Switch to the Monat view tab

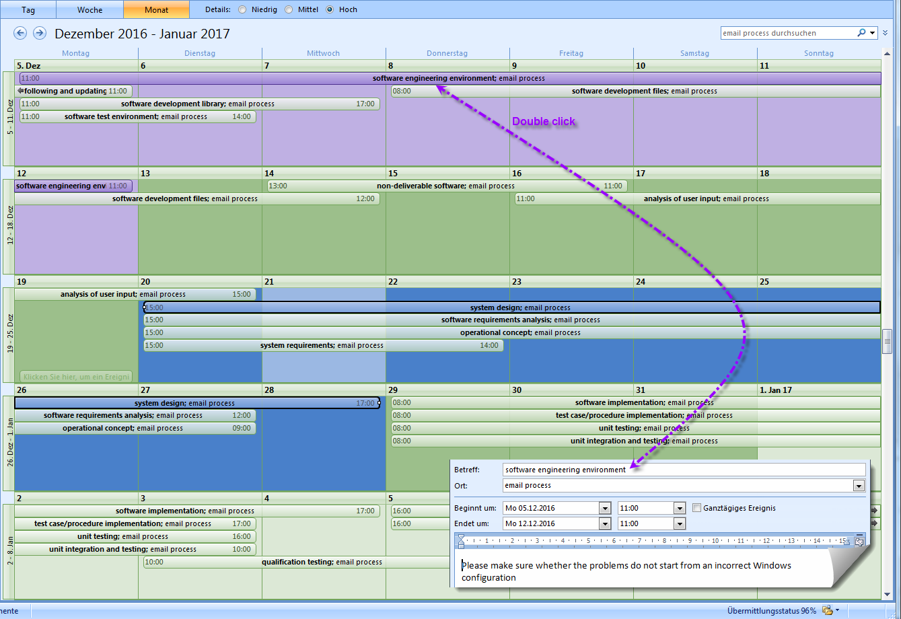157,9
